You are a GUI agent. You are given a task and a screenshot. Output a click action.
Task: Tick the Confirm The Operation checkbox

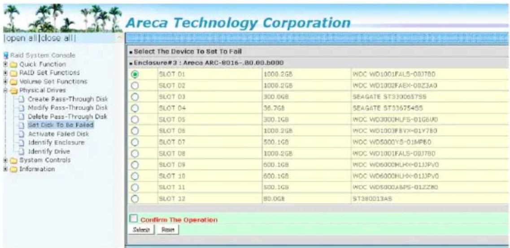[133, 218]
